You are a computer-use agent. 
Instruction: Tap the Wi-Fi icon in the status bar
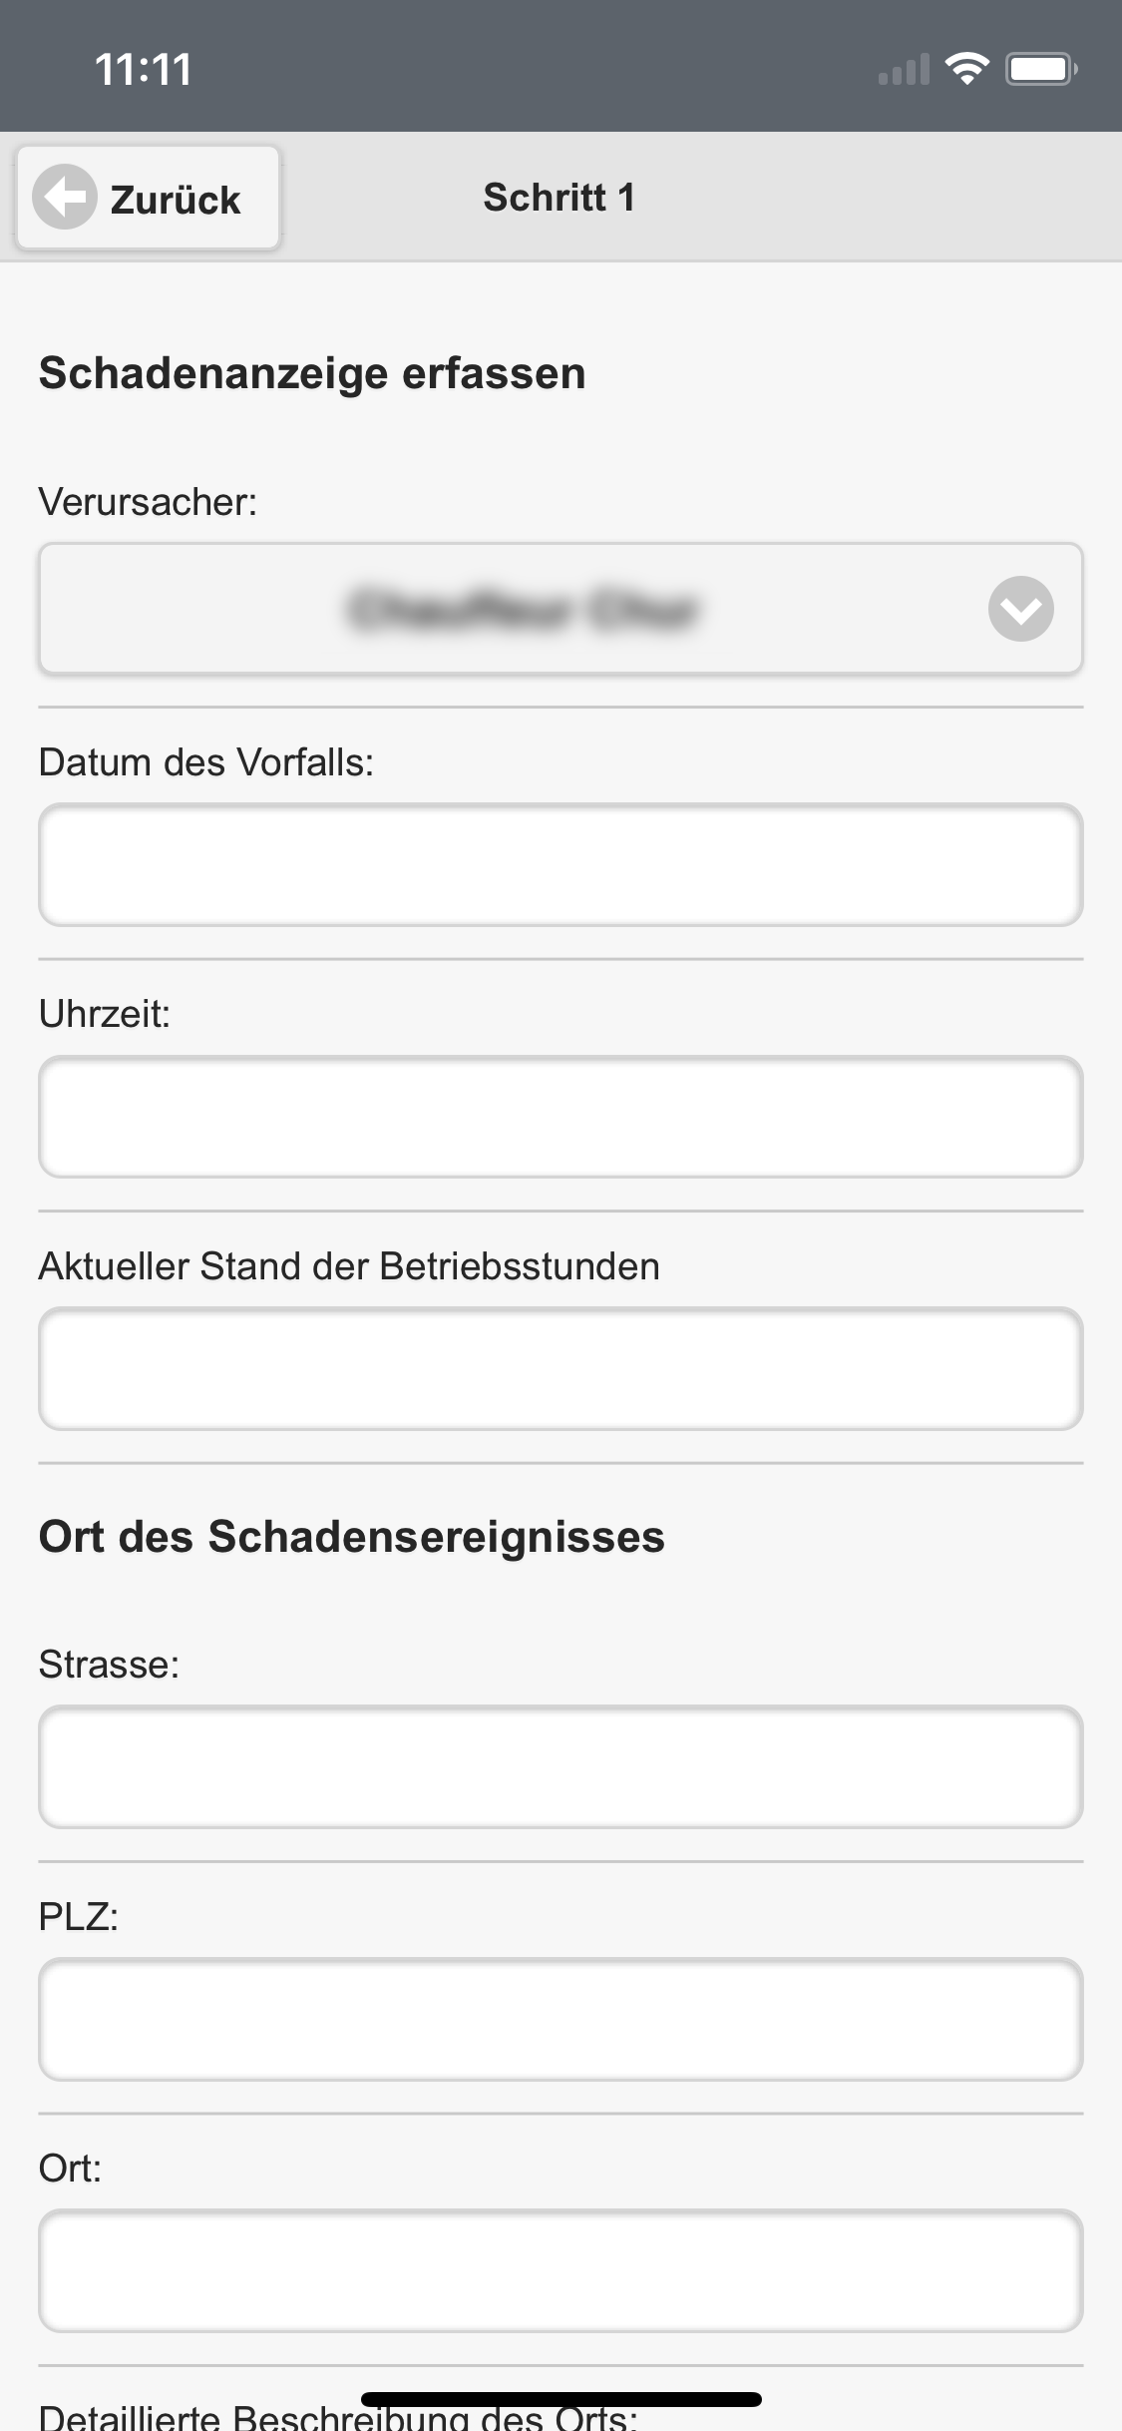(x=966, y=69)
